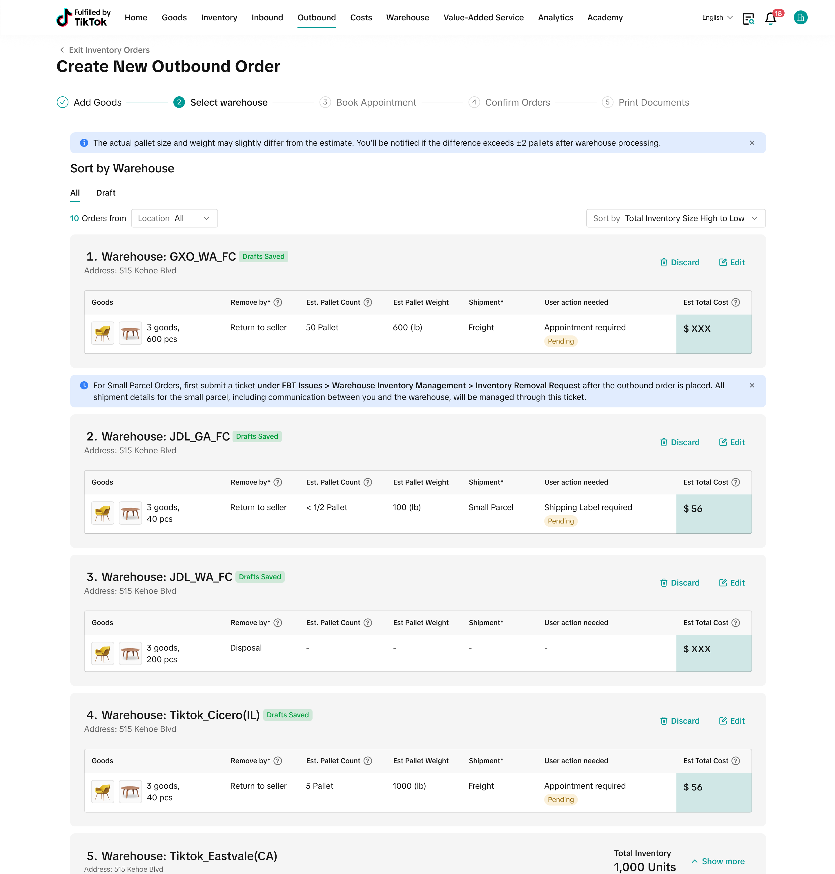Discard the GXO_WA_FC warehouse draft
Screen dimensions: 835x874
pyautogui.click(x=680, y=262)
